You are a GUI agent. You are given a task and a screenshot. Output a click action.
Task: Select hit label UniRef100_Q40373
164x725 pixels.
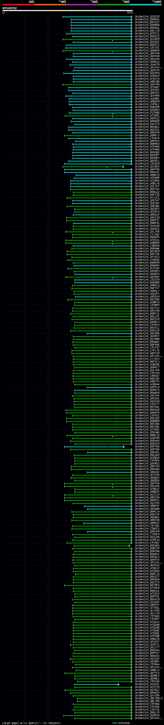tap(147, 124)
